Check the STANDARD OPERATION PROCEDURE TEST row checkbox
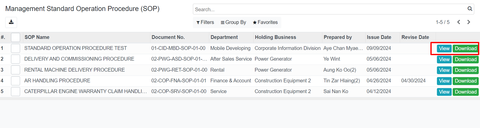This screenshot has width=480, height=128. (x=16, y=48)
